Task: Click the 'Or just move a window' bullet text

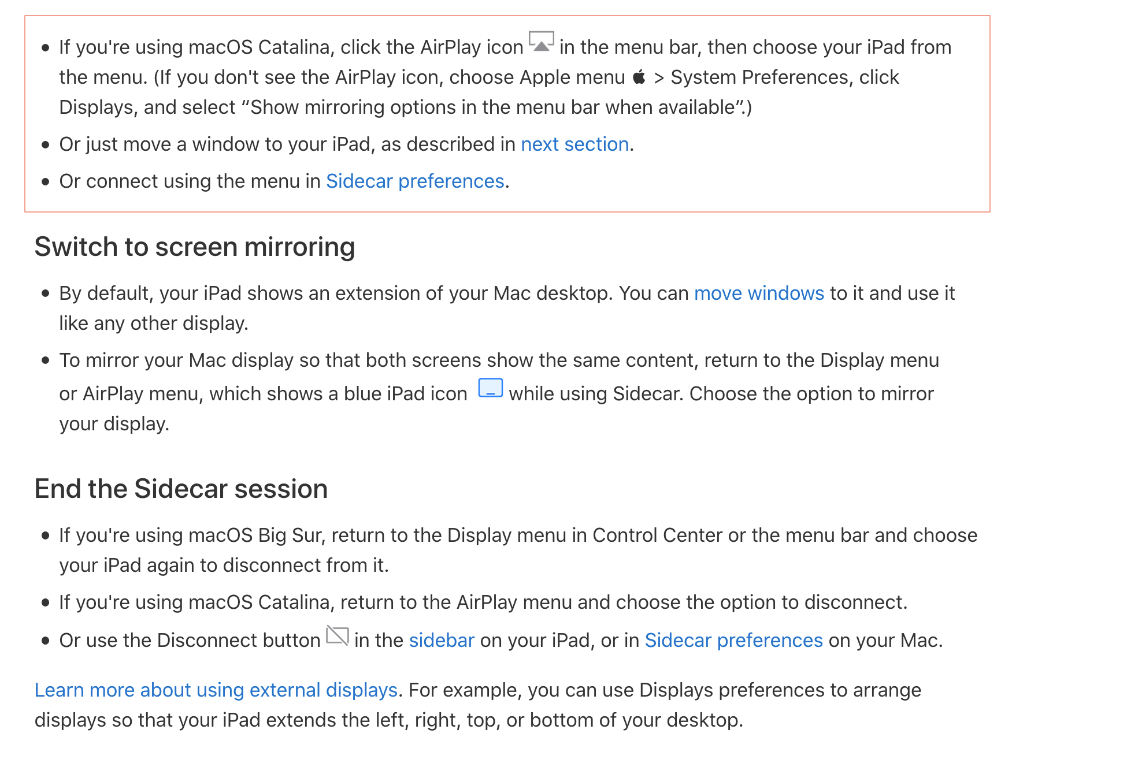Action: point(347,144)
